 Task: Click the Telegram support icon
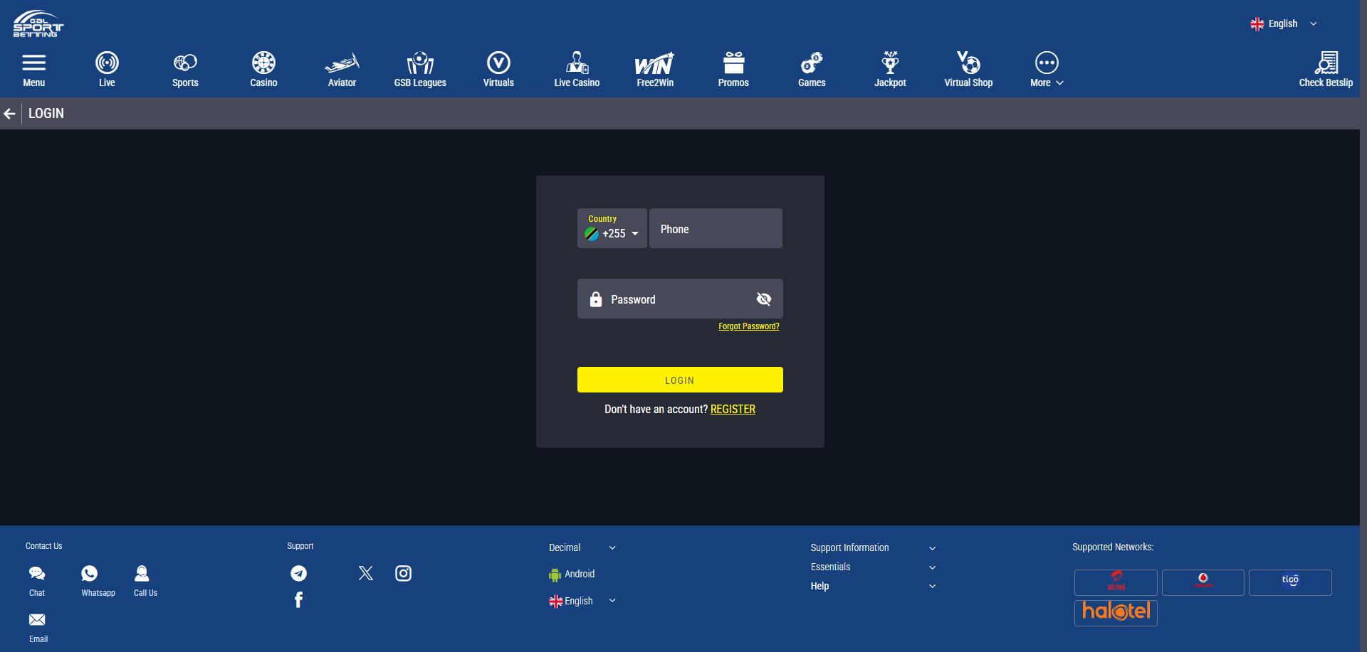[298, 572]
